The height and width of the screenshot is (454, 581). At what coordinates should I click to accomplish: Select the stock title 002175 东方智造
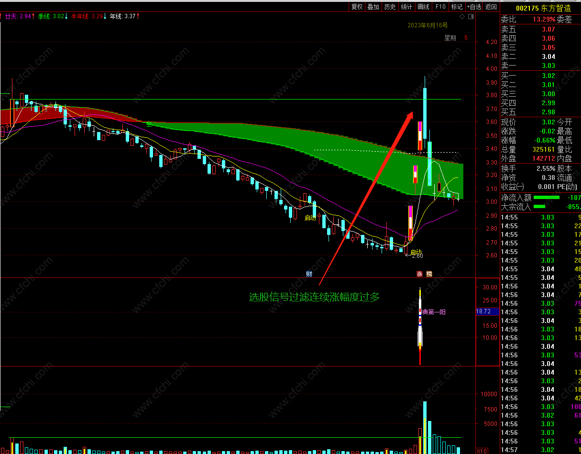pos(543,8)
